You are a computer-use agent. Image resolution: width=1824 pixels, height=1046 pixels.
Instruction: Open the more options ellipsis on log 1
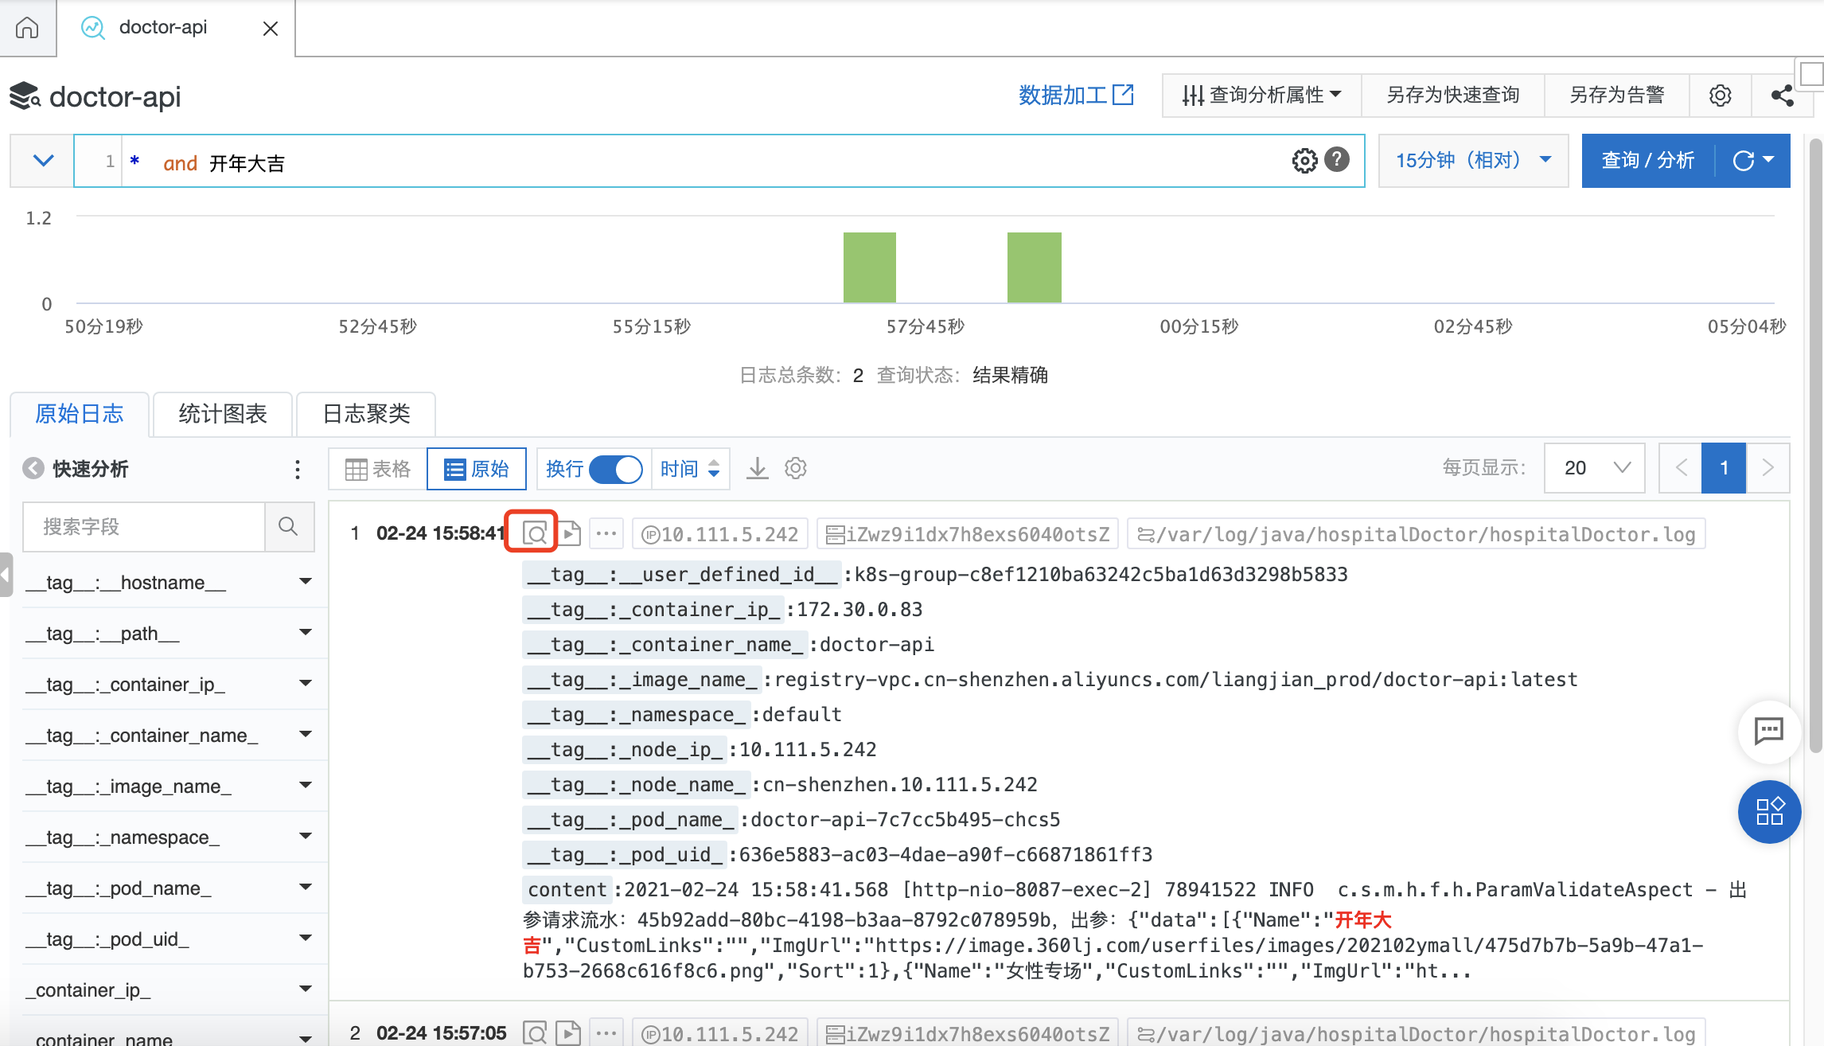(x=606, y=533)
